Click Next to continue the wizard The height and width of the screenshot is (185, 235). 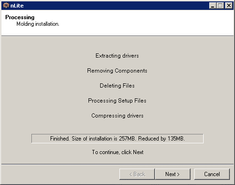click(173, 174)
